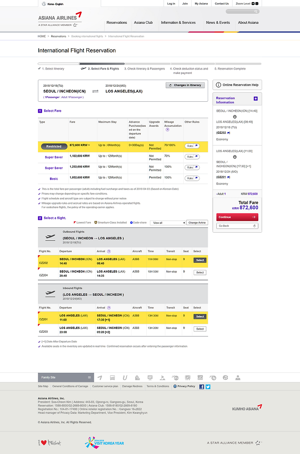The height and width of the screenshot is (454, 300).
Task: Click the Join link
Action: pyautogui.click(x=185, y=4)
